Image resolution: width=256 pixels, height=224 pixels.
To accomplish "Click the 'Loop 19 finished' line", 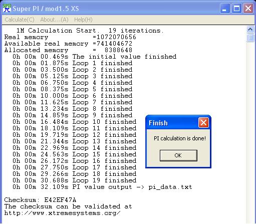I will pos(75,180).
